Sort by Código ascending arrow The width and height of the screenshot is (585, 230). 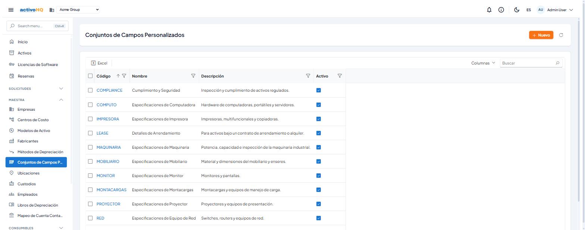pos(118,76)
